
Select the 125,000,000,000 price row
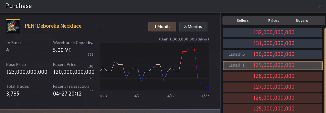pyautogui.click(x=272, y=108)
